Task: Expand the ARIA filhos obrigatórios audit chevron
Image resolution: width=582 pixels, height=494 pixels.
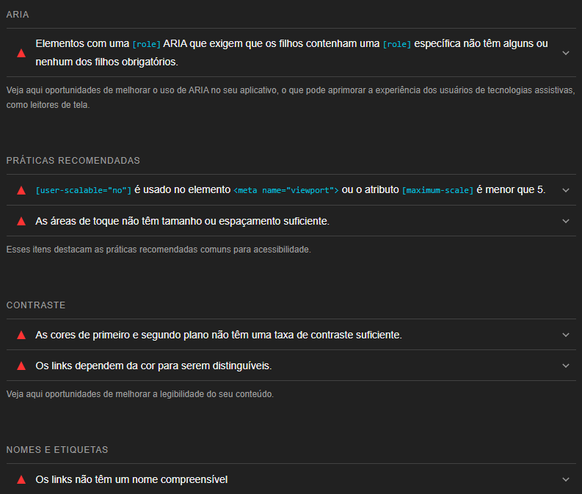Action: coord(565,53)
